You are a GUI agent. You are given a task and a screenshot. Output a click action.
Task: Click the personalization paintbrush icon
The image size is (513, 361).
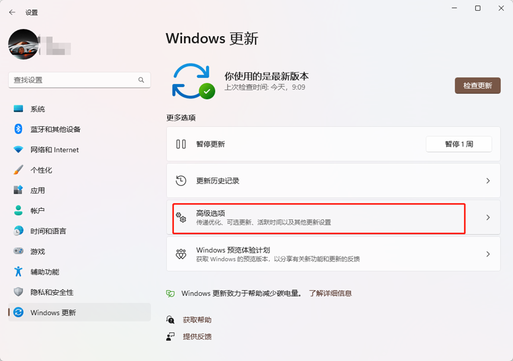click(18, 170)
